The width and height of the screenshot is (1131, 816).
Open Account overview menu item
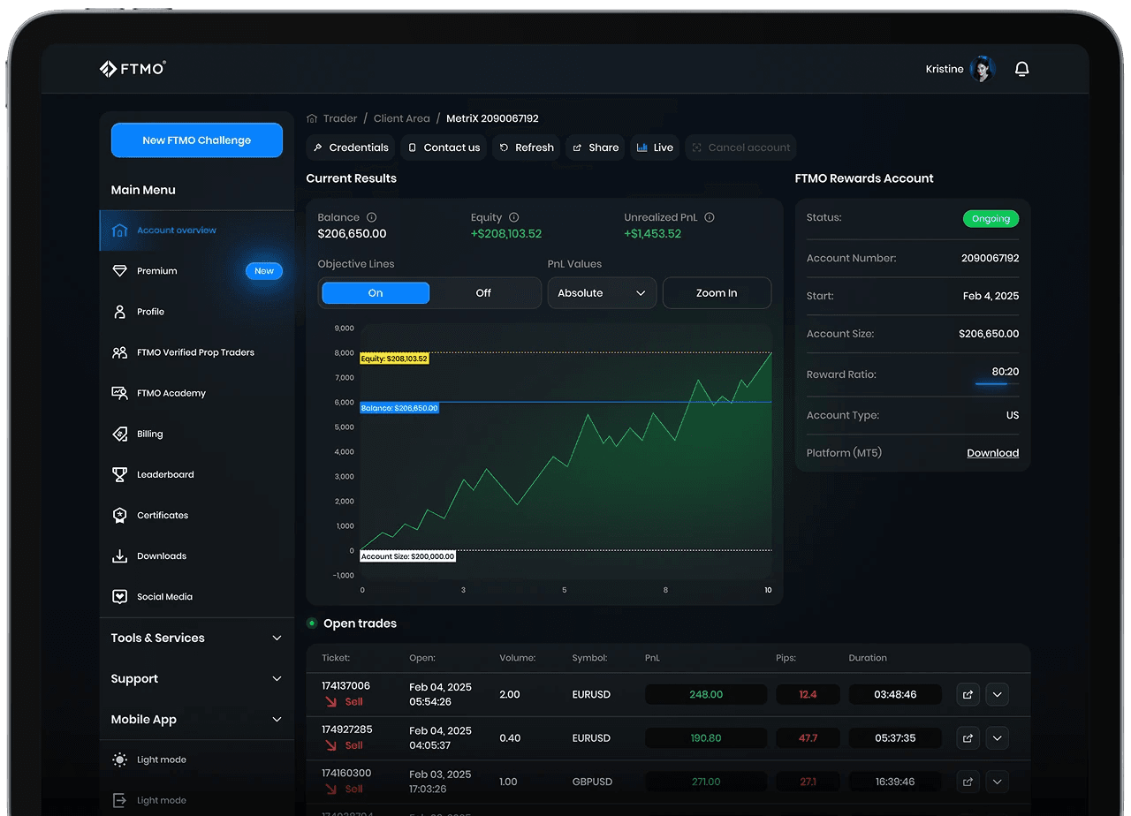click(x=196, y=230)
